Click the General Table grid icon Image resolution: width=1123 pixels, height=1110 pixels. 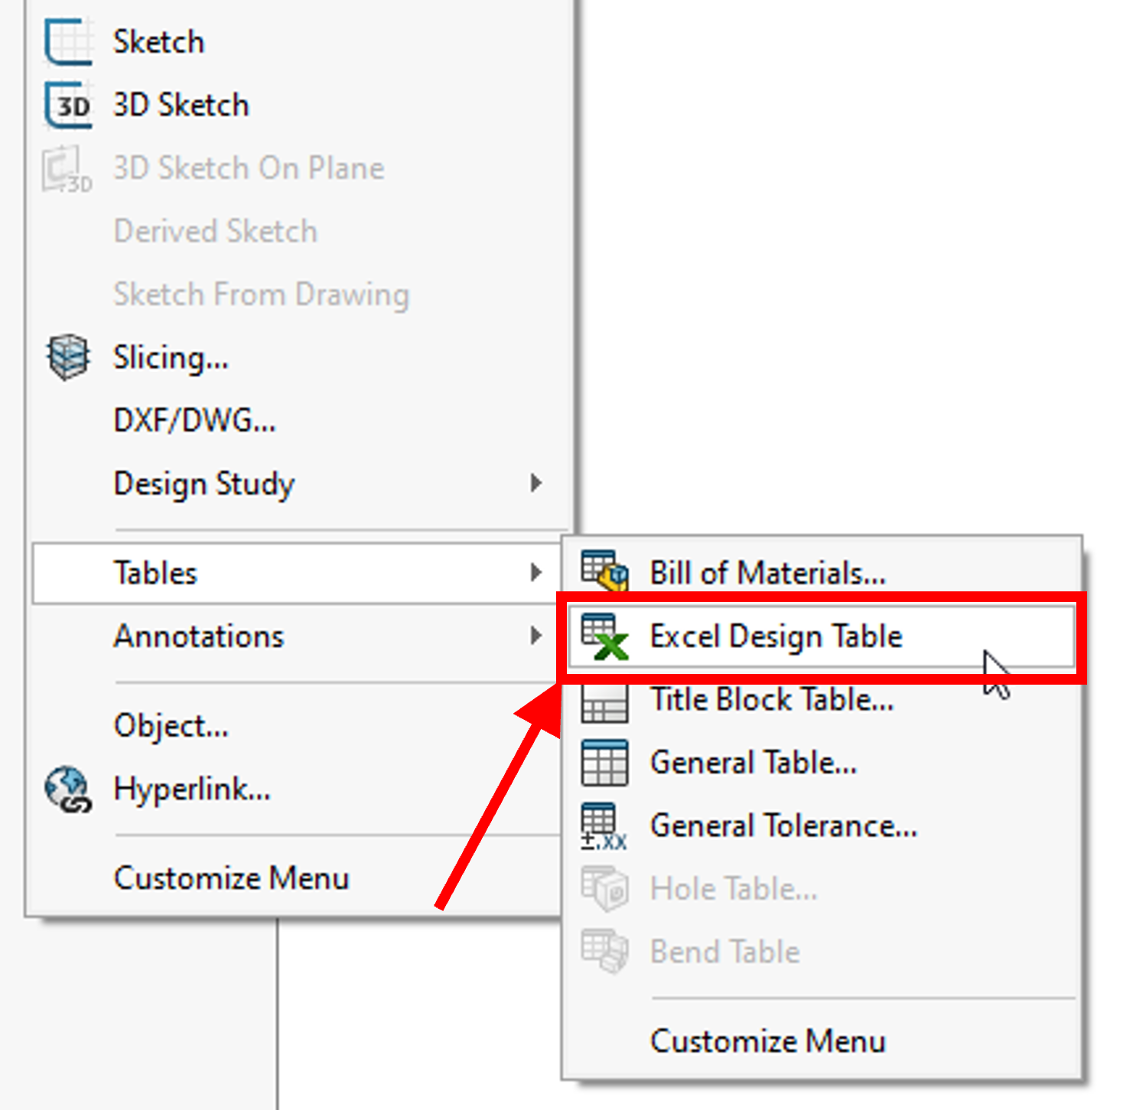coord(604,763)
